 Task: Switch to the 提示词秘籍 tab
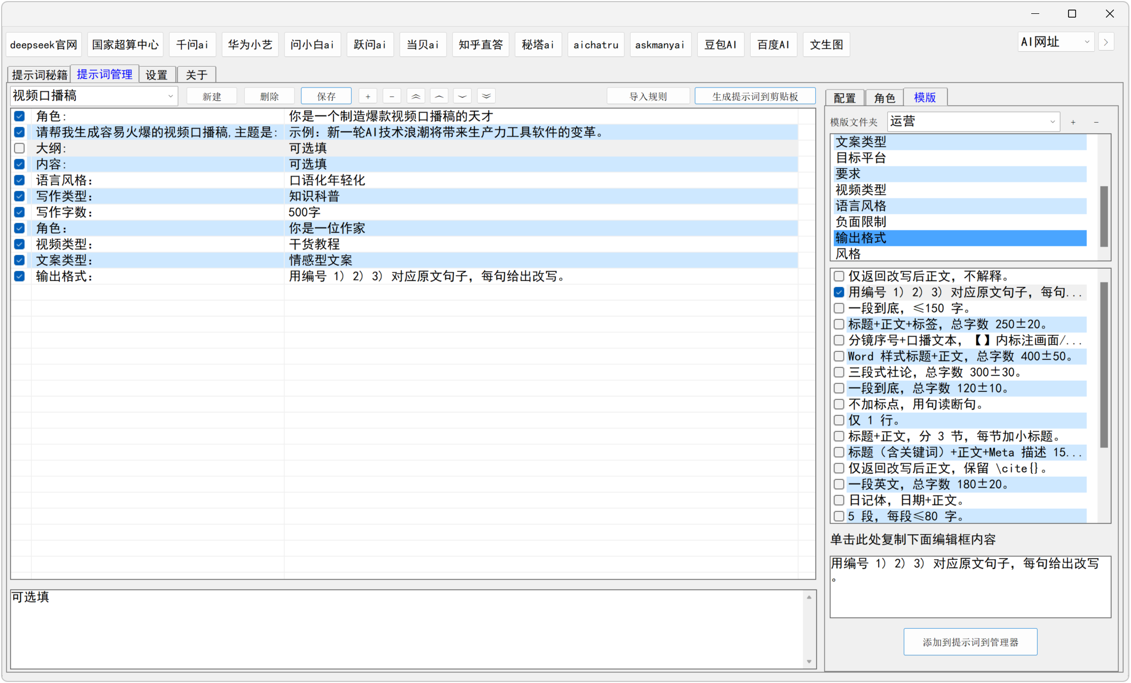[39, 75]
